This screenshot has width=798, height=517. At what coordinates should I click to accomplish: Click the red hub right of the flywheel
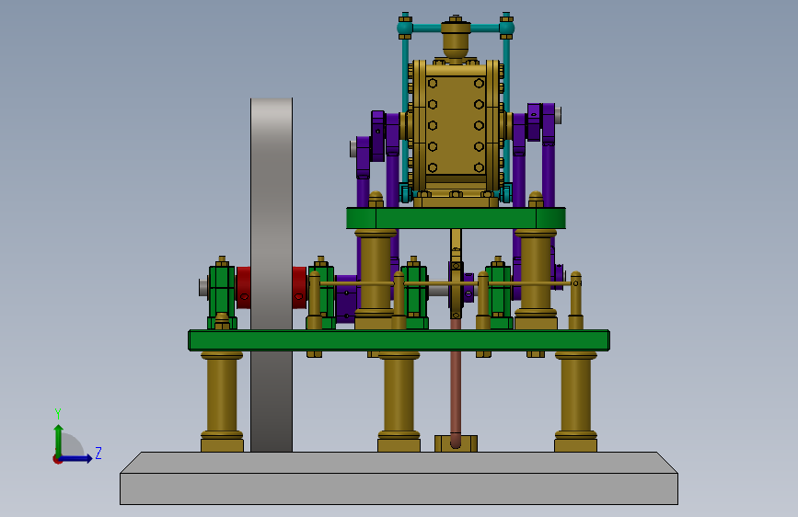pos(299,288)
